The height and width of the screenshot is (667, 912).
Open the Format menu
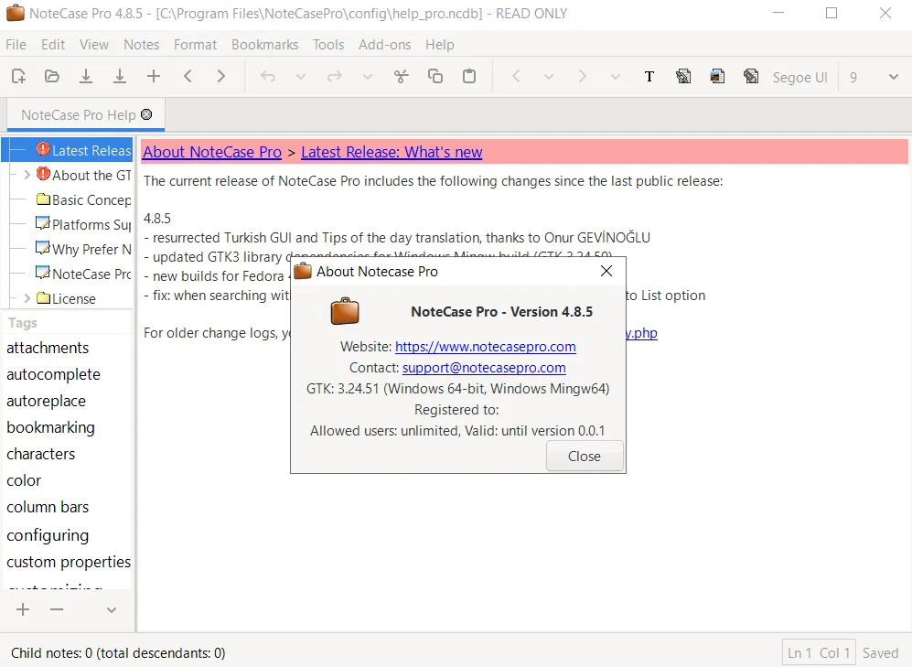196,45
